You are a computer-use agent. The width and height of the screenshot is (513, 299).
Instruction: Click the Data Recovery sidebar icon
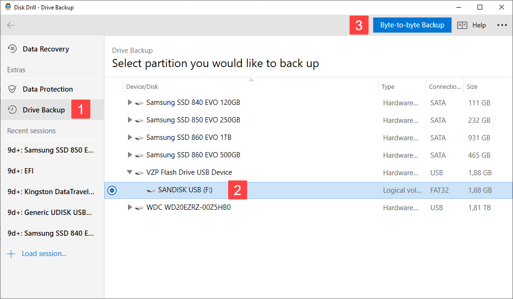[x=13, y=49]
